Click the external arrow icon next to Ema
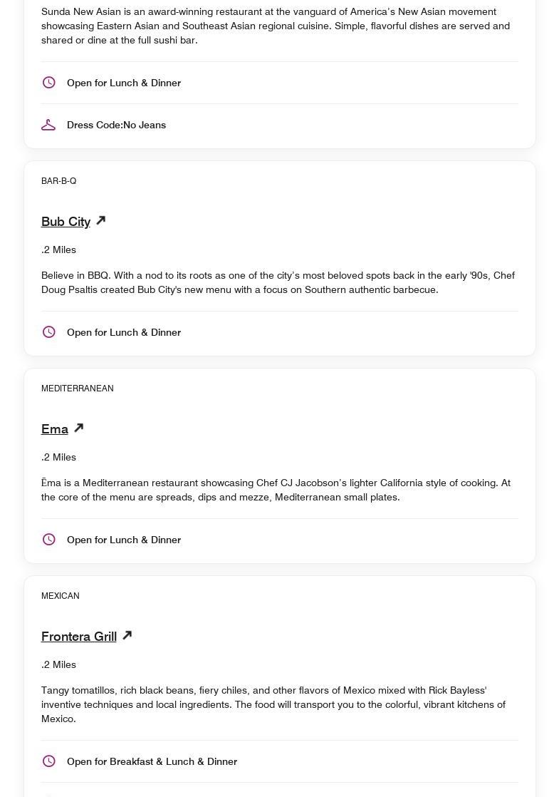This screenshot has height=797, width=559. [x=79, y=428]
